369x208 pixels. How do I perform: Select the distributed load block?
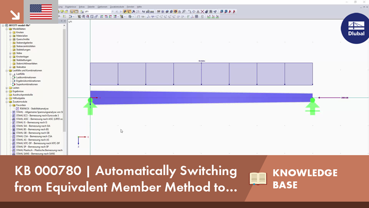[201, 74]
